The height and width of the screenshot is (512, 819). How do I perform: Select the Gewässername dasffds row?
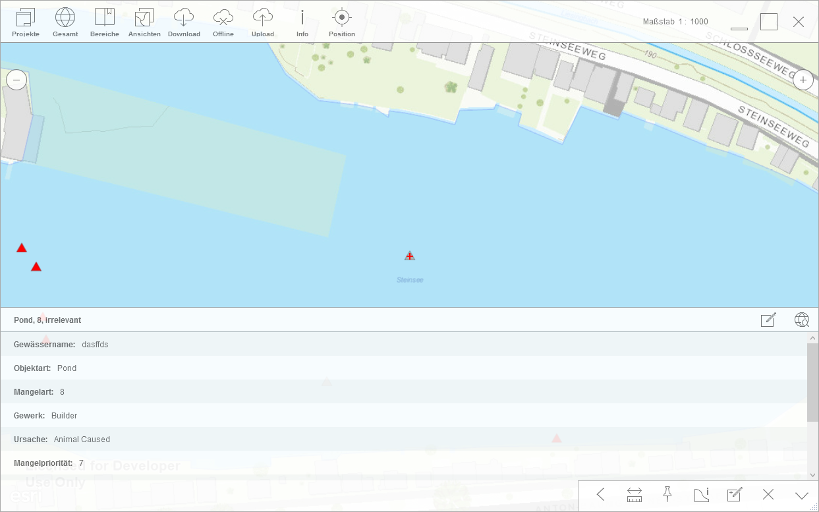(404, 344)
